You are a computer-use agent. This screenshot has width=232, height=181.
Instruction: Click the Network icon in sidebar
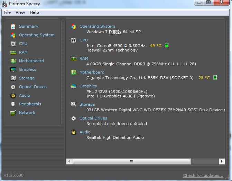tap(13, 113)
